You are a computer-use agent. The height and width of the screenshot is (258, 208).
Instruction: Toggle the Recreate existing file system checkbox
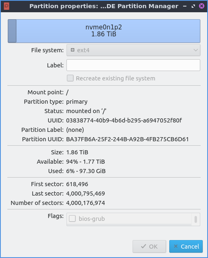pyautogui.click(x=70, y=78)
